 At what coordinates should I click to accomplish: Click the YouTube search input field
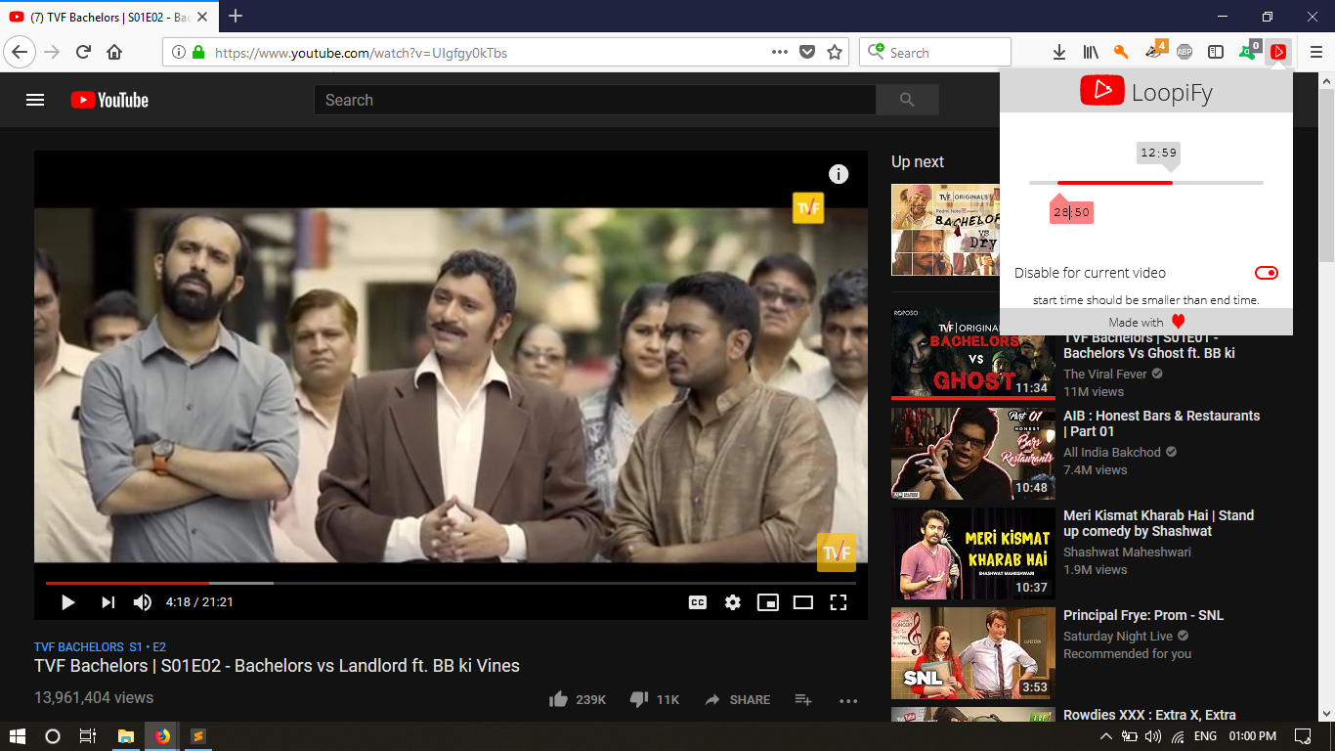[x=594, y=100]
